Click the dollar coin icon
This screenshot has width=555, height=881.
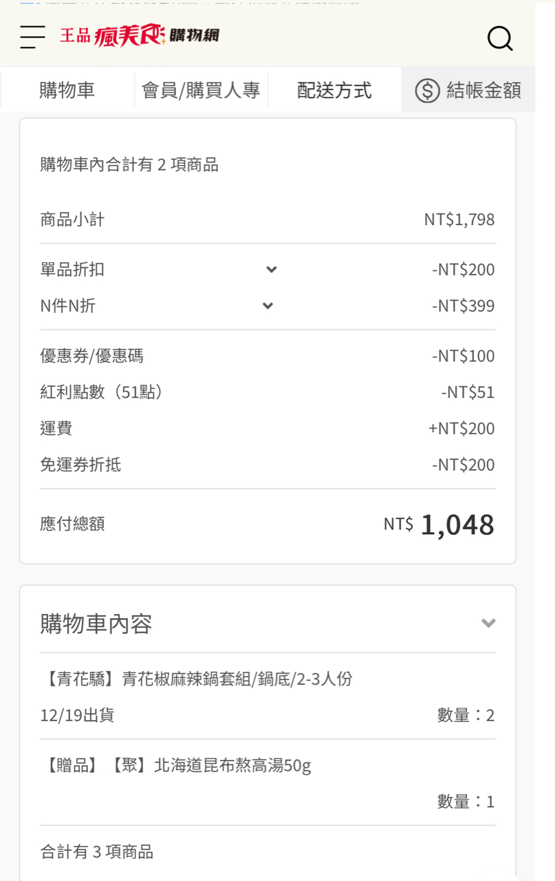427,90
